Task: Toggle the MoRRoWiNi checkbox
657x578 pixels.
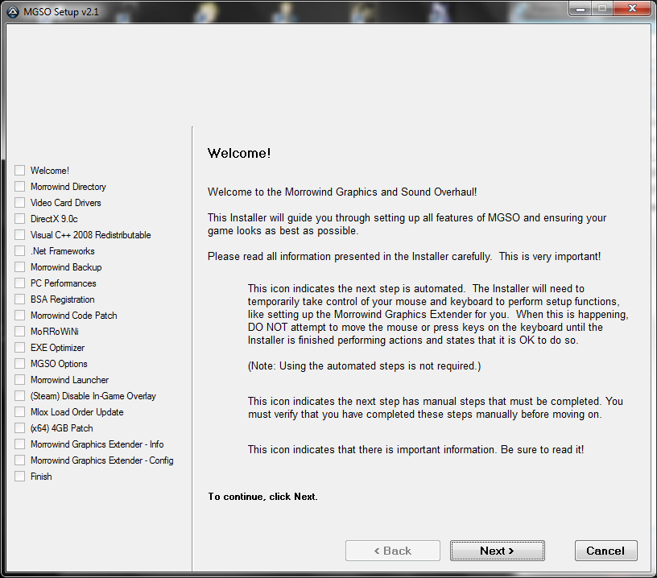Action: 20,332
